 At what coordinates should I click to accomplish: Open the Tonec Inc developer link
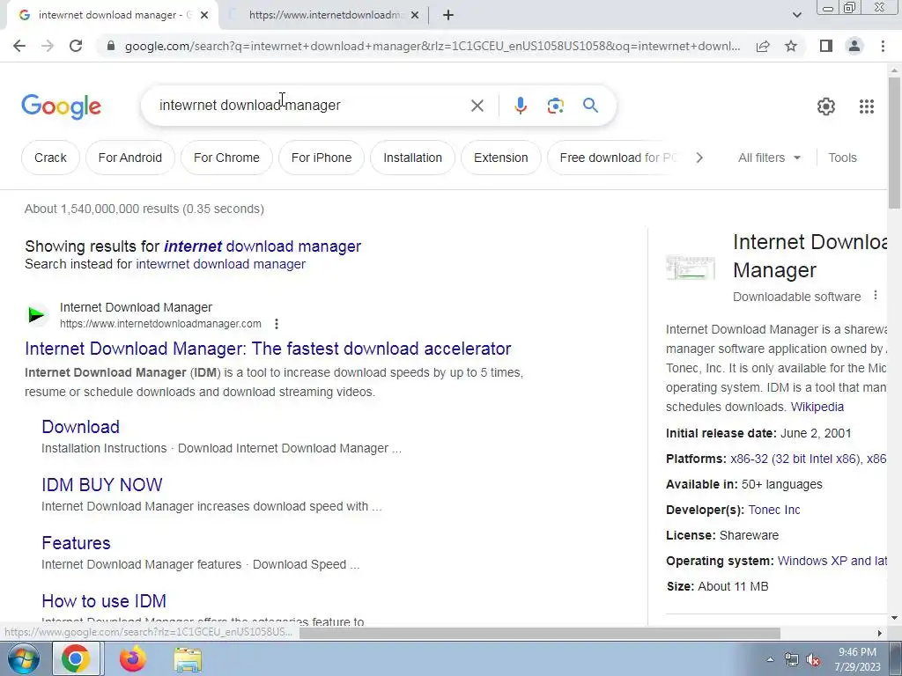[773, 510]
